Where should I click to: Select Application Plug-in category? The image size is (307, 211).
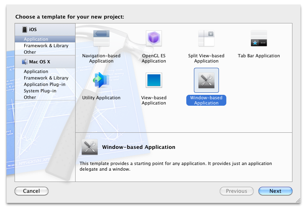45,84
